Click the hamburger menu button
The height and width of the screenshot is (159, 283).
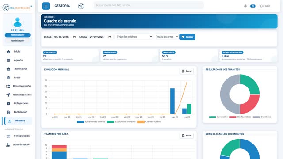tap(46, 6)
